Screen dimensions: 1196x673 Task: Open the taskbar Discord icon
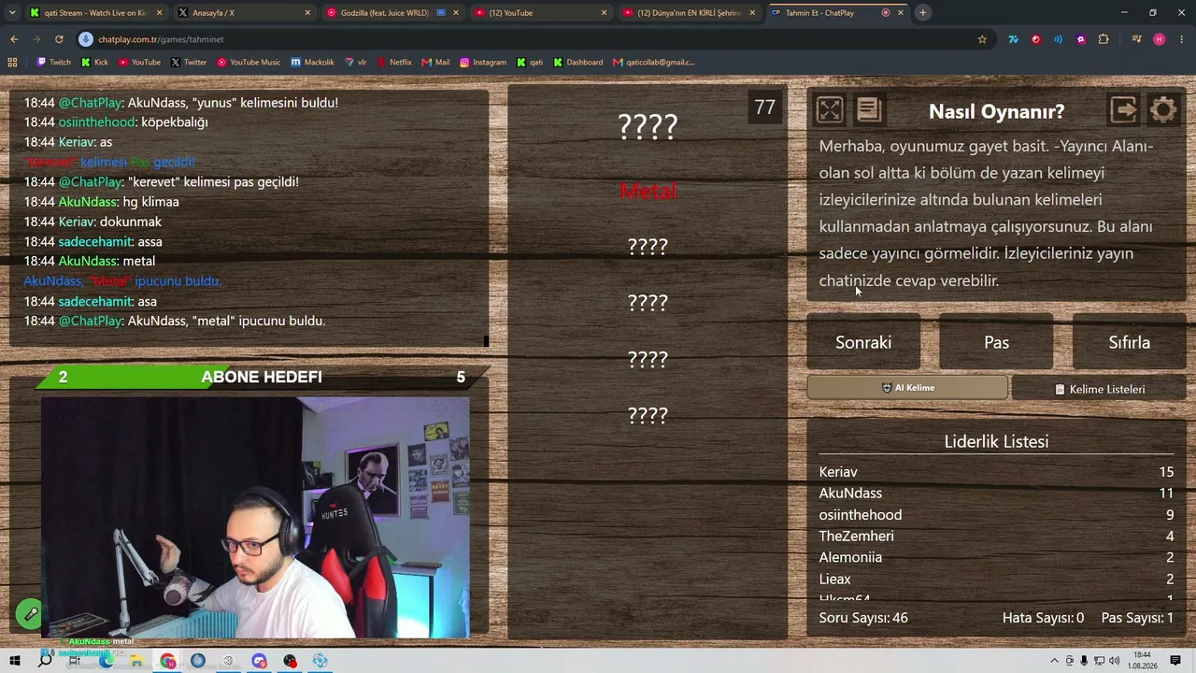[x=259, y=661]
